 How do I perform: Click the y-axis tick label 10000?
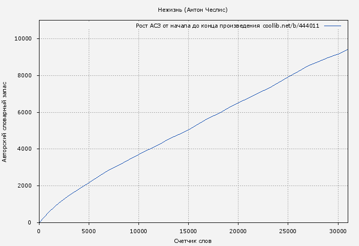[x=23, y=39]
